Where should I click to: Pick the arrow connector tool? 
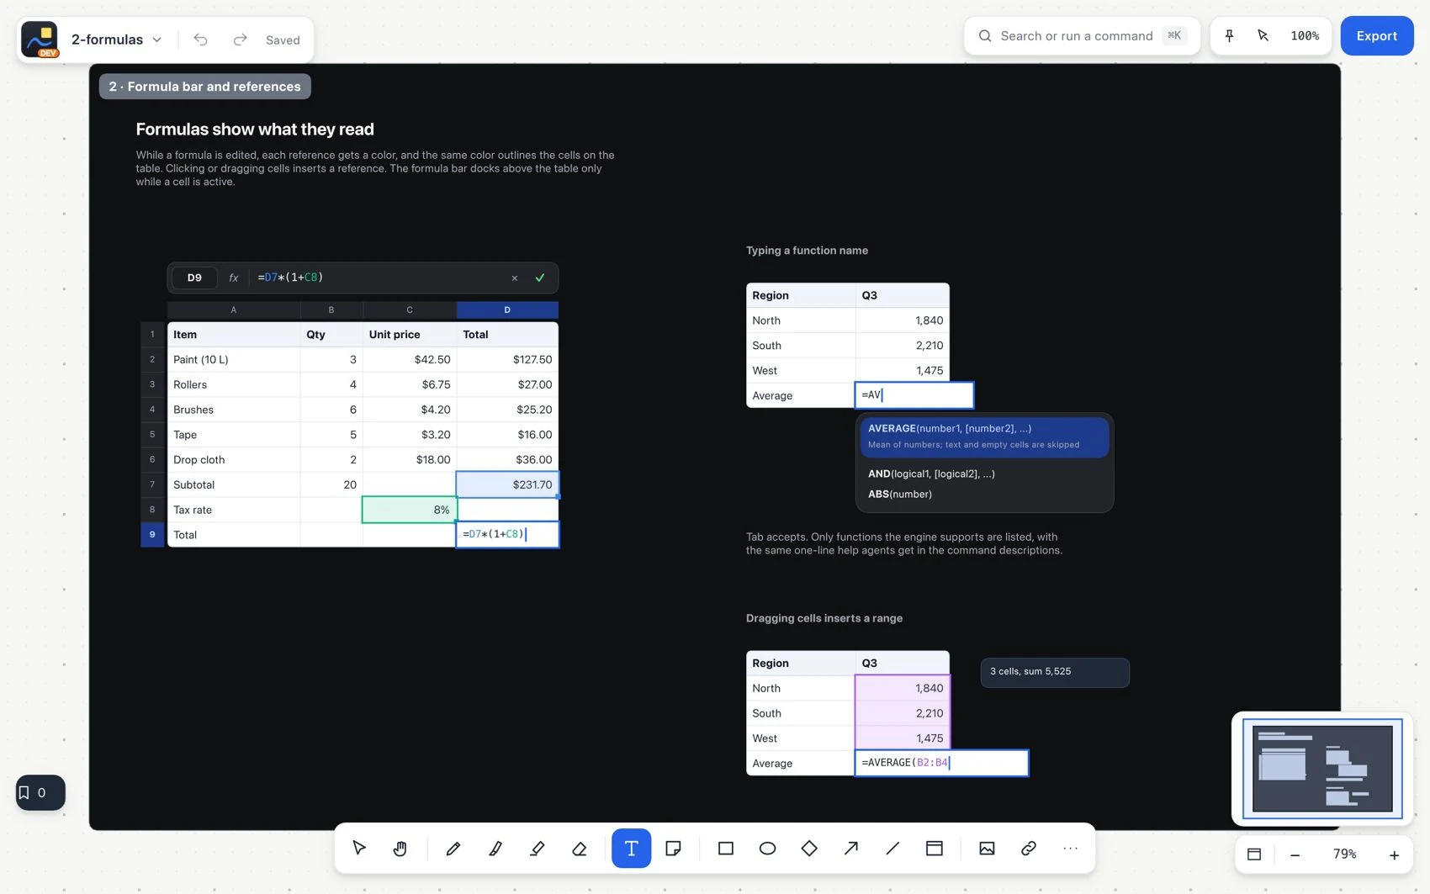851,848
